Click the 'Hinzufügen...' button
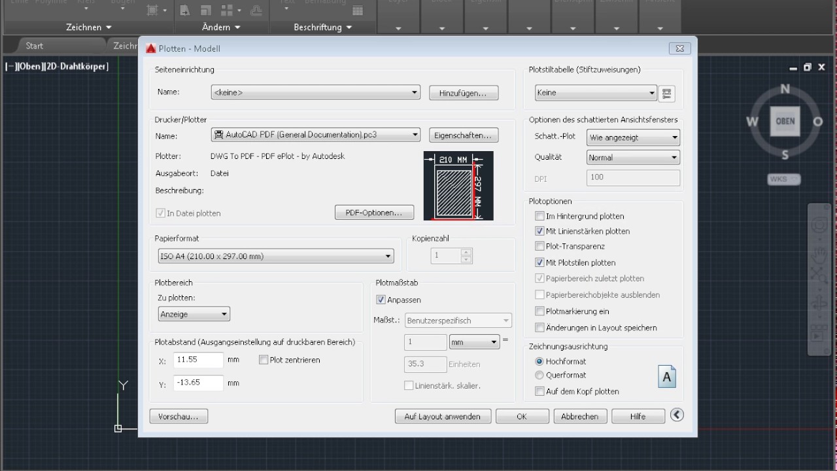The height and width of the screenshot is (471, 837). click(464, 94)
